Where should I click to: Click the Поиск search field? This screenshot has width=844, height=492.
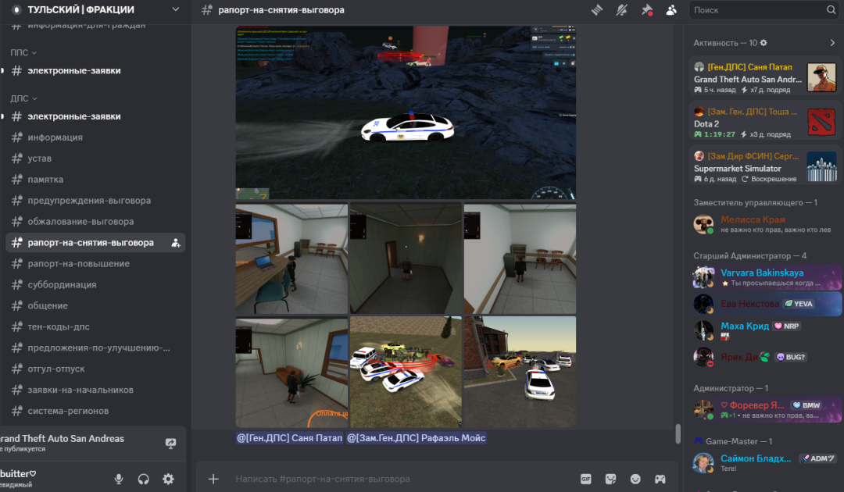click(758, 10)
